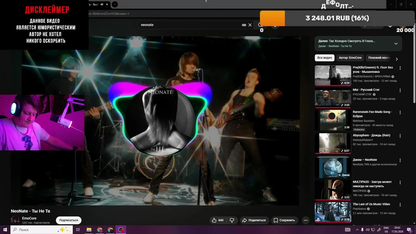Open a new browser tab
This screenshot has width=416, height=234.
(115, 5)
